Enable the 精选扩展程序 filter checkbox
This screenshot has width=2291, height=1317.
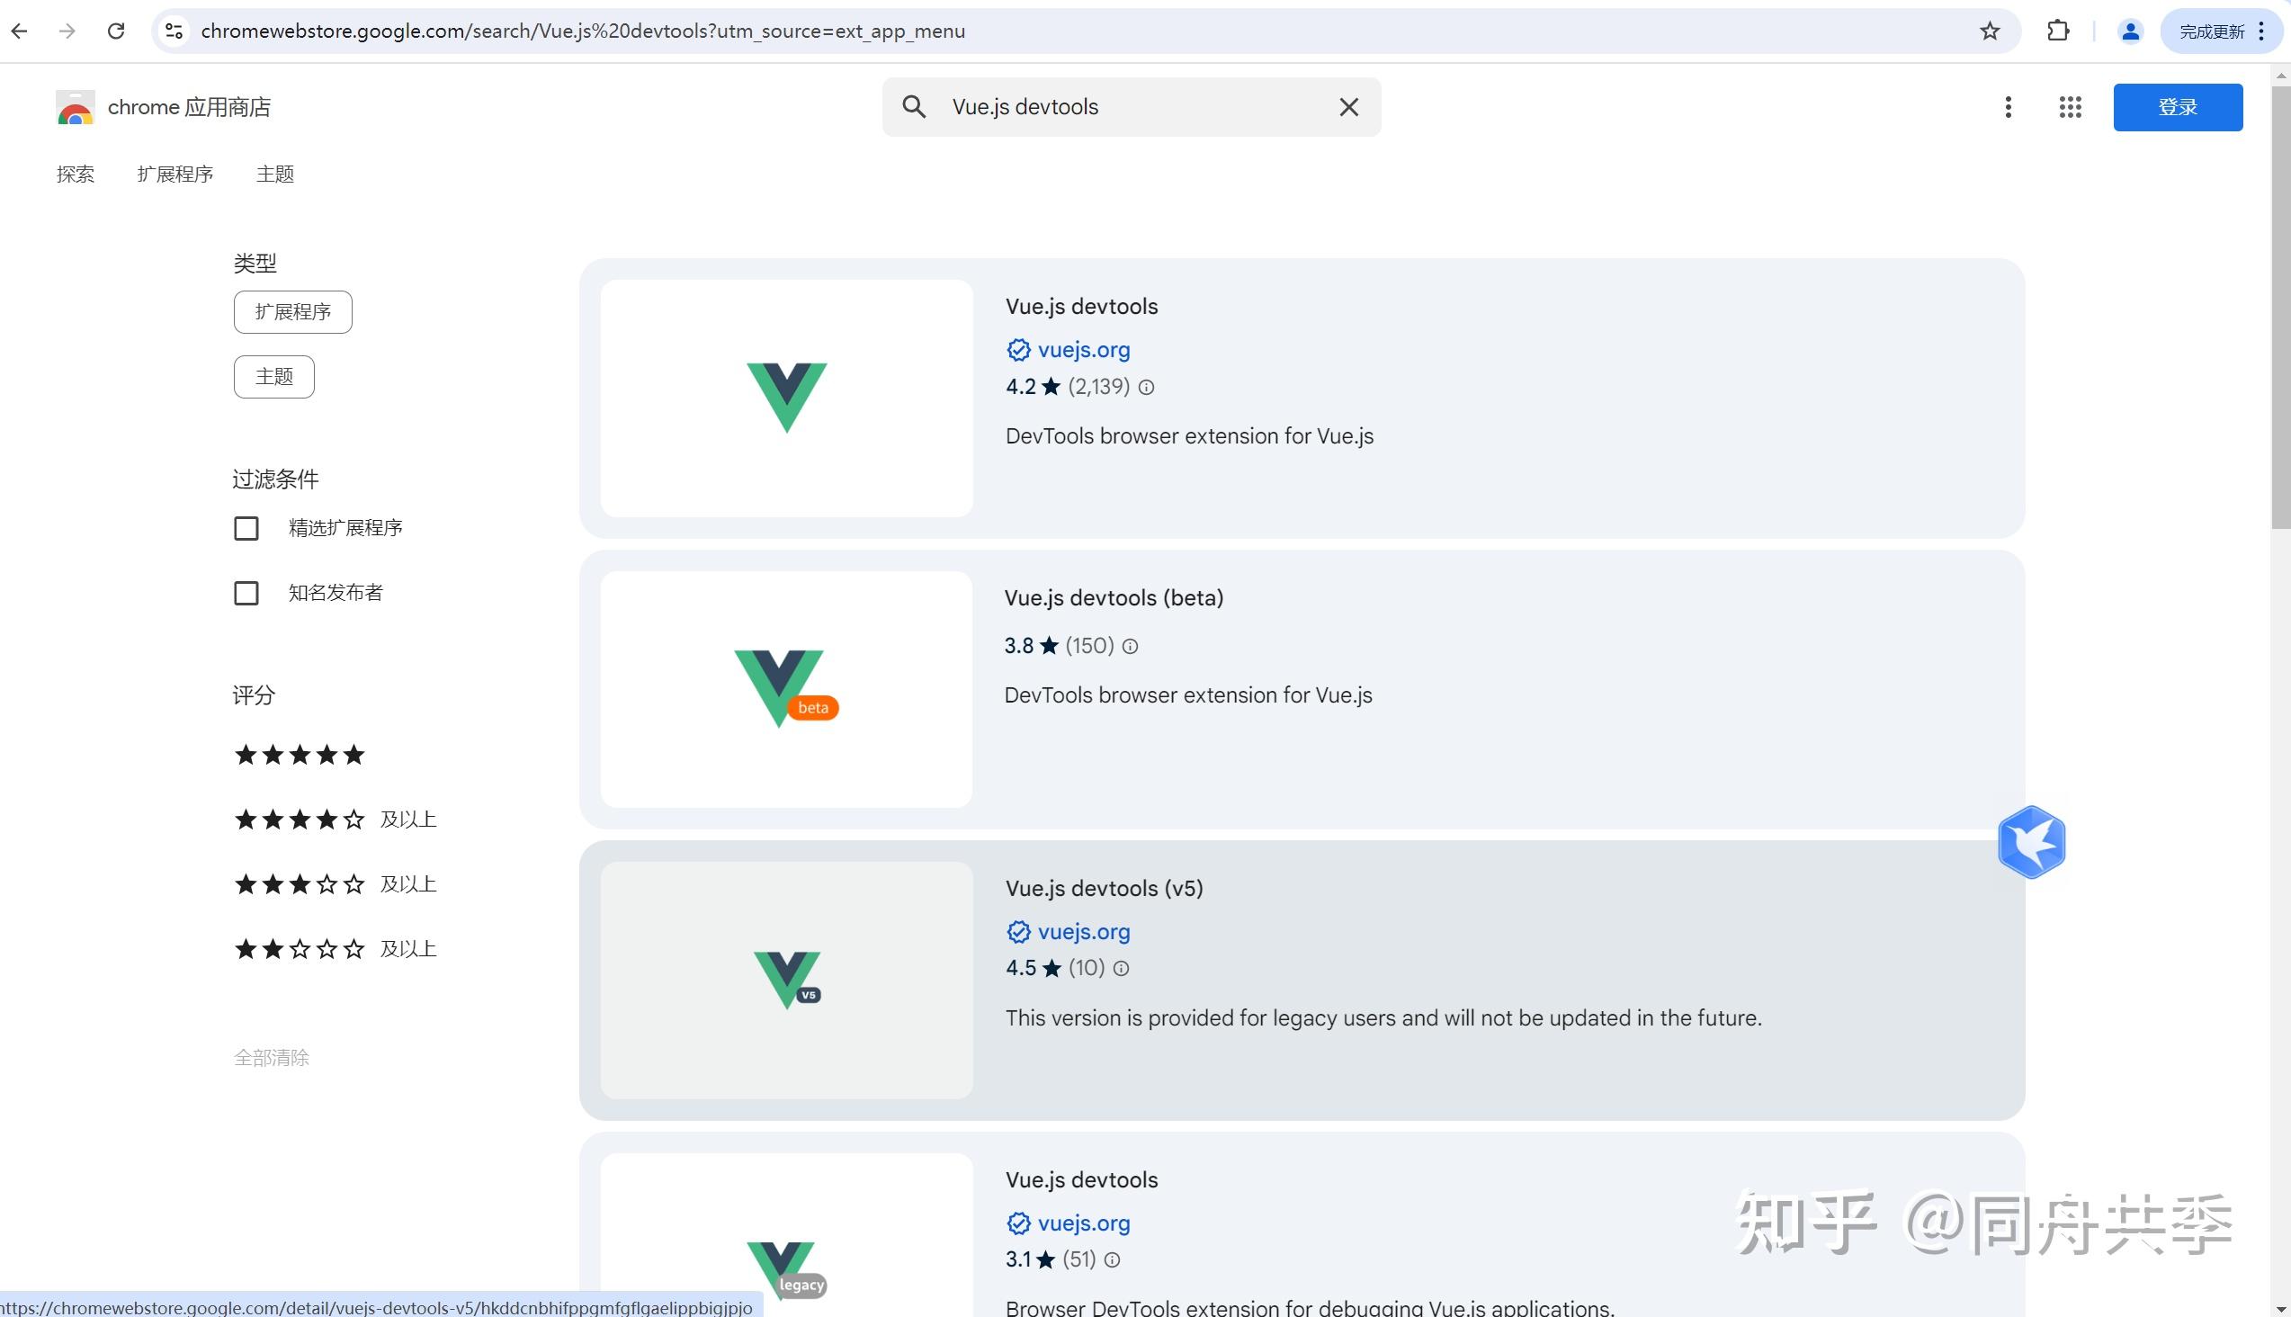[x=246, y=528]
